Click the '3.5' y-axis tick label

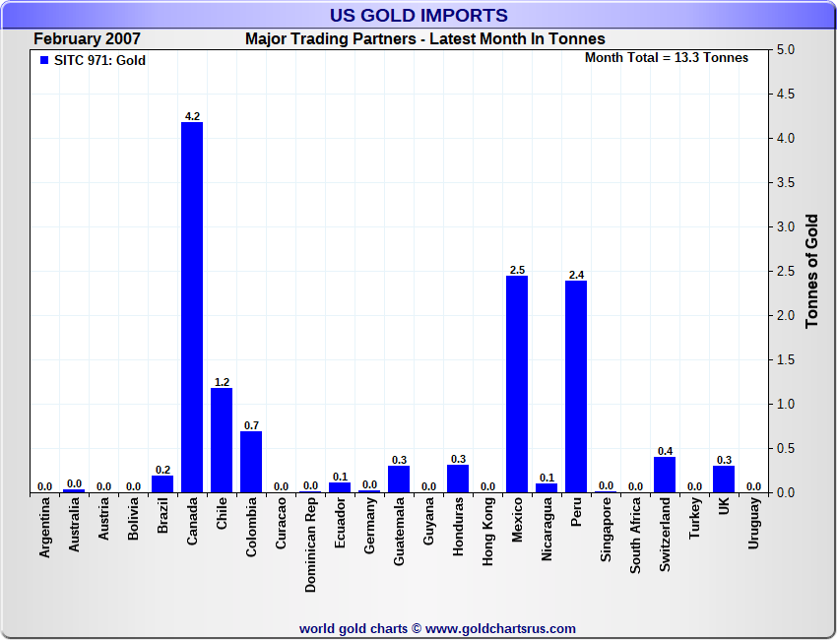[786, 182]
